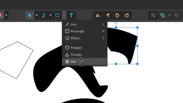
Task: Click the bottom-right selection handle
Action: click(x=137, y=64)
